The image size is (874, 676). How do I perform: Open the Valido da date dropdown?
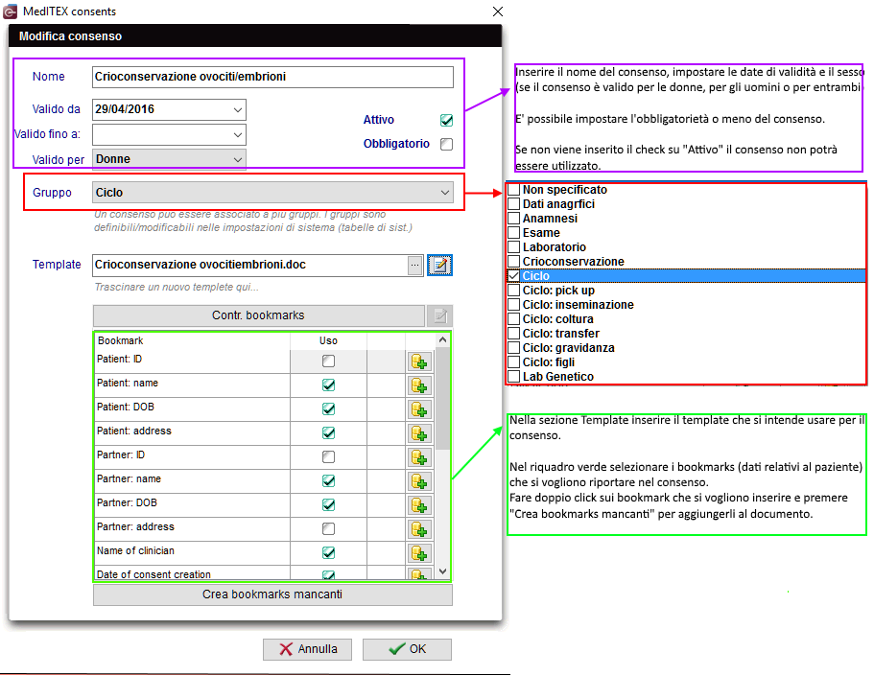point(238,109)
